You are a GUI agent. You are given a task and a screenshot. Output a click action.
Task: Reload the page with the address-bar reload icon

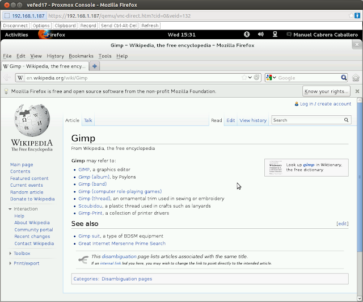[256, 77]
